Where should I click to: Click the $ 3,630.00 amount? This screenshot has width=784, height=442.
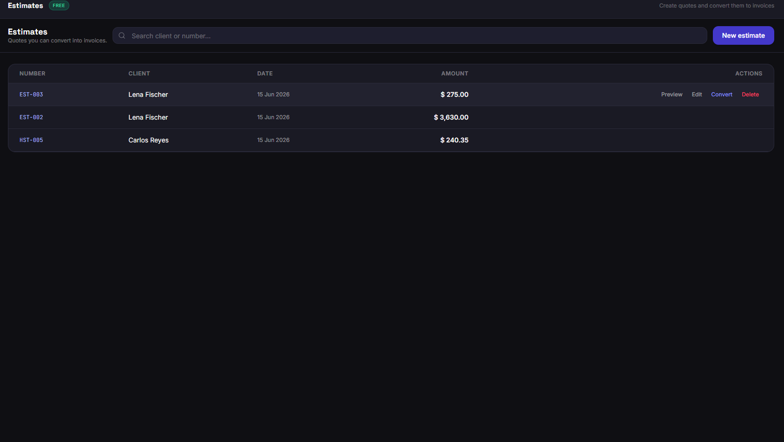451,117
